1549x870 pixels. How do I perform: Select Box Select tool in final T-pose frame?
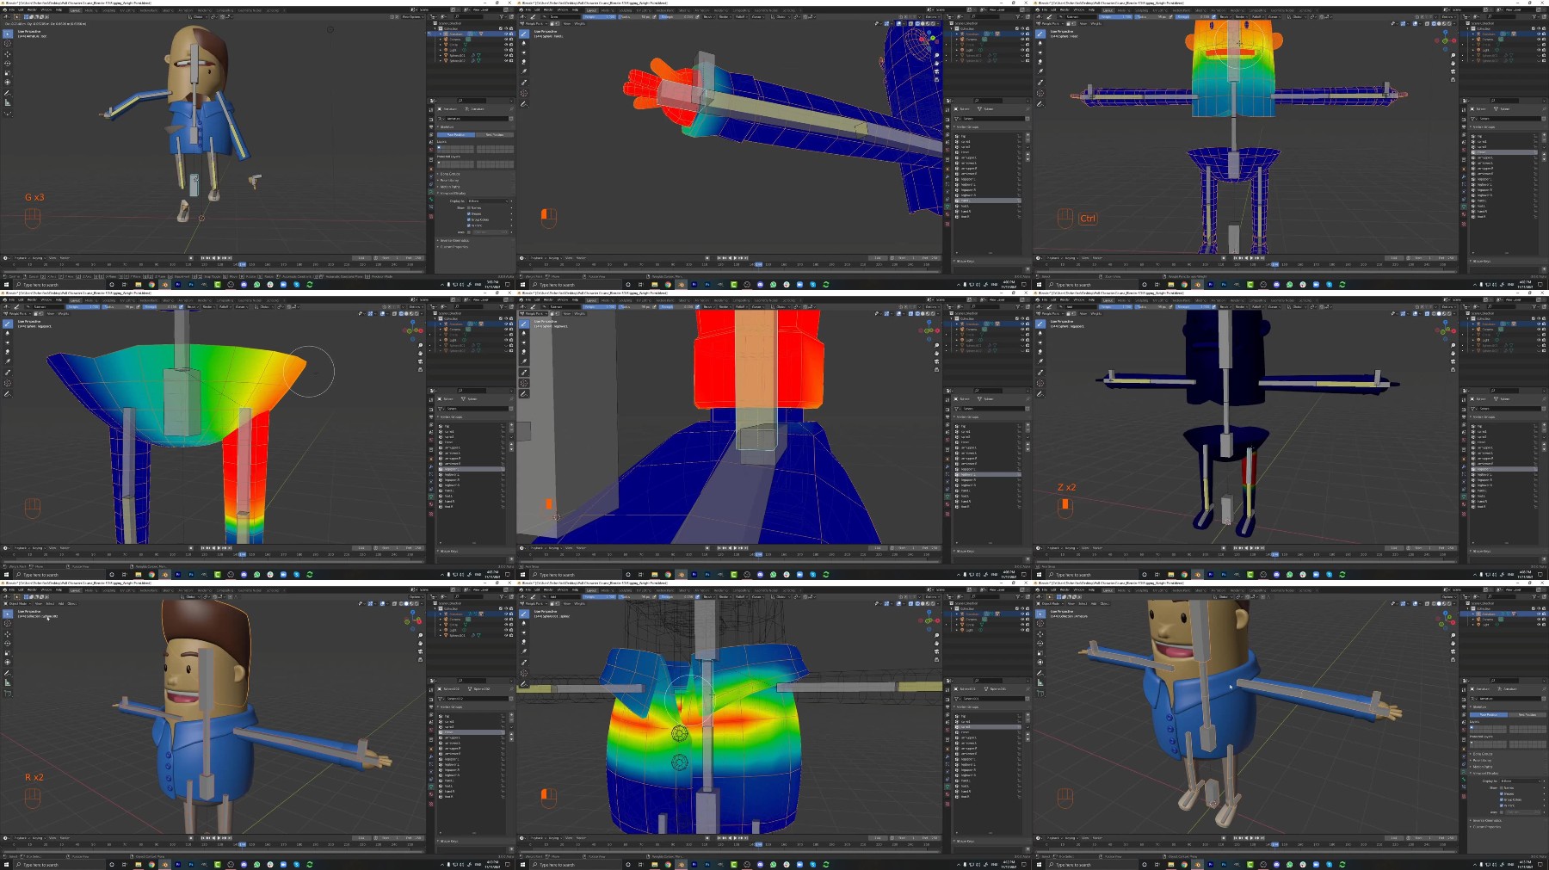[1040, 614]
